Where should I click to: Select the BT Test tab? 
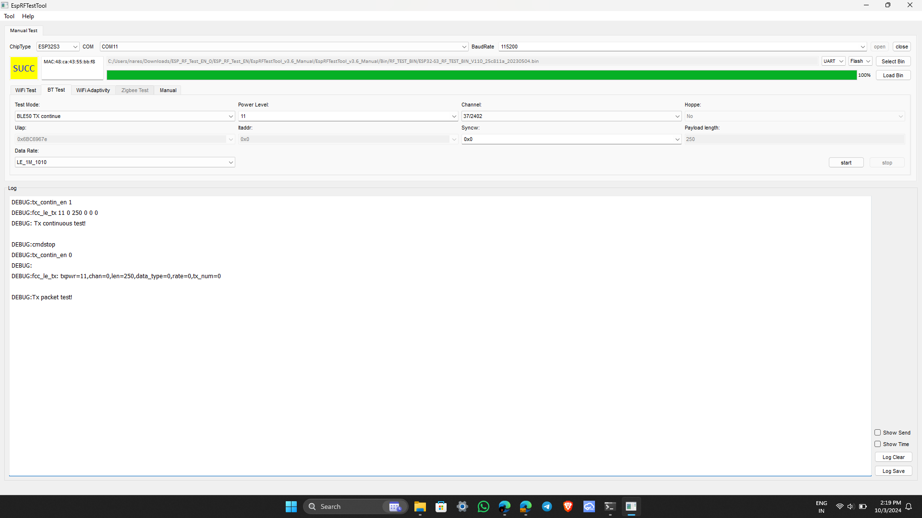(56, 90)
